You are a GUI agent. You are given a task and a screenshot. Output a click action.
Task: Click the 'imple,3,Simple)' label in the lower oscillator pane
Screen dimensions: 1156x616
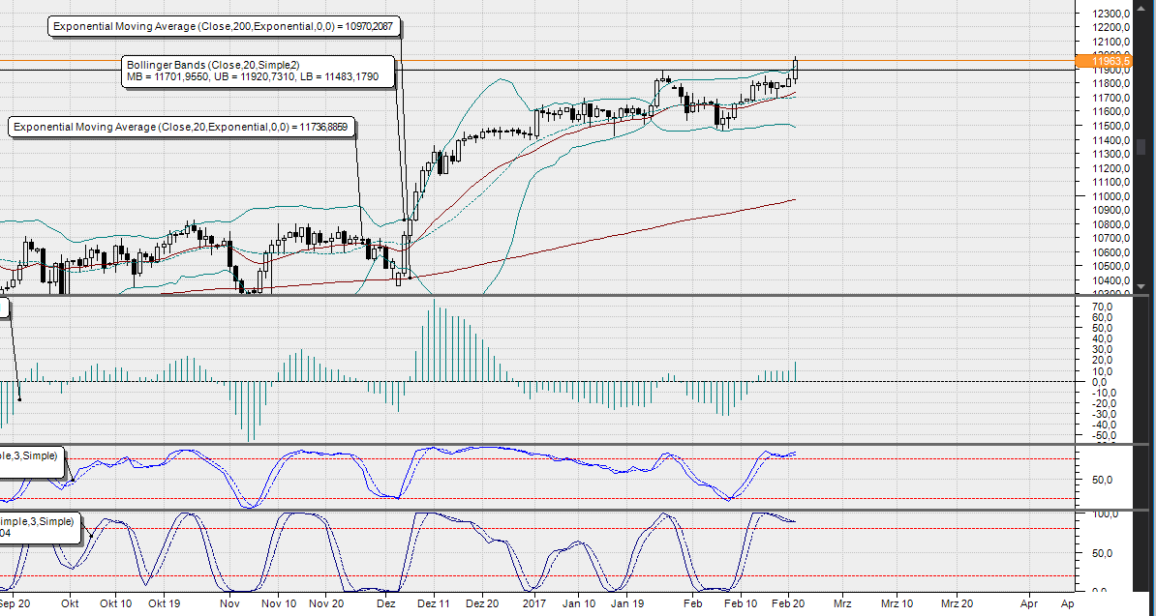pos(41,528)
